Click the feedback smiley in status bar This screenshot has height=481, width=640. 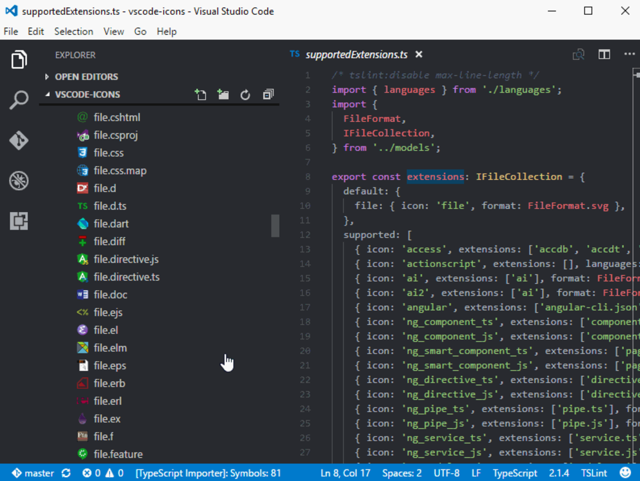point(625,473)
